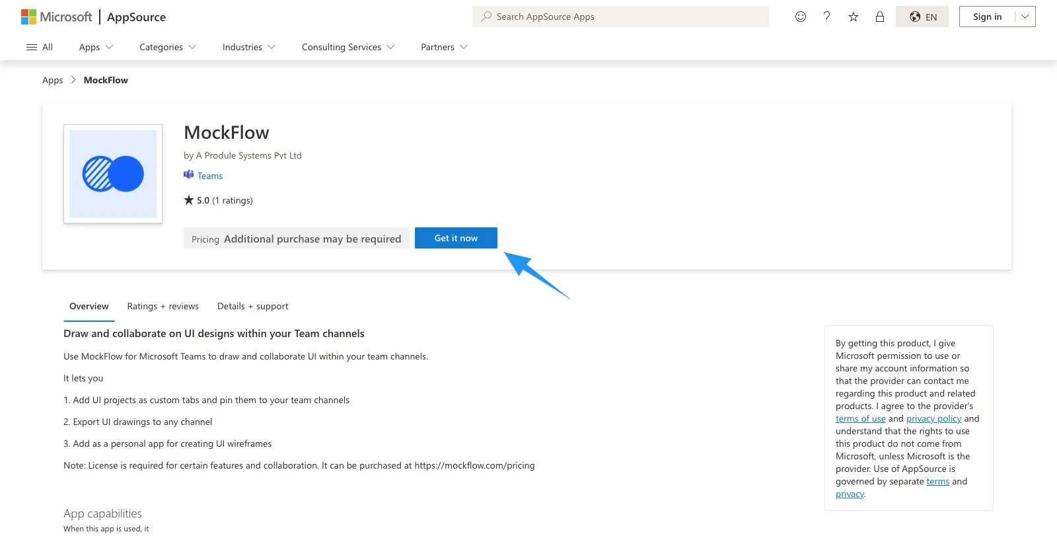Open the Teams product link
Screen dimensions: 1057x536
(x=210, y=176)
